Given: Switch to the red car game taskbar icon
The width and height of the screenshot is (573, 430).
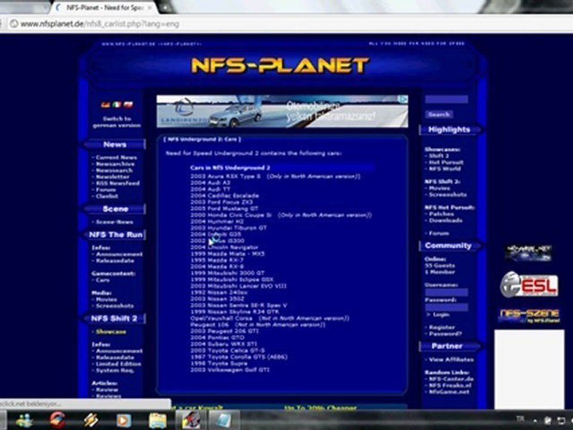Looking at the screenshot, I should (x=191, y=420).
